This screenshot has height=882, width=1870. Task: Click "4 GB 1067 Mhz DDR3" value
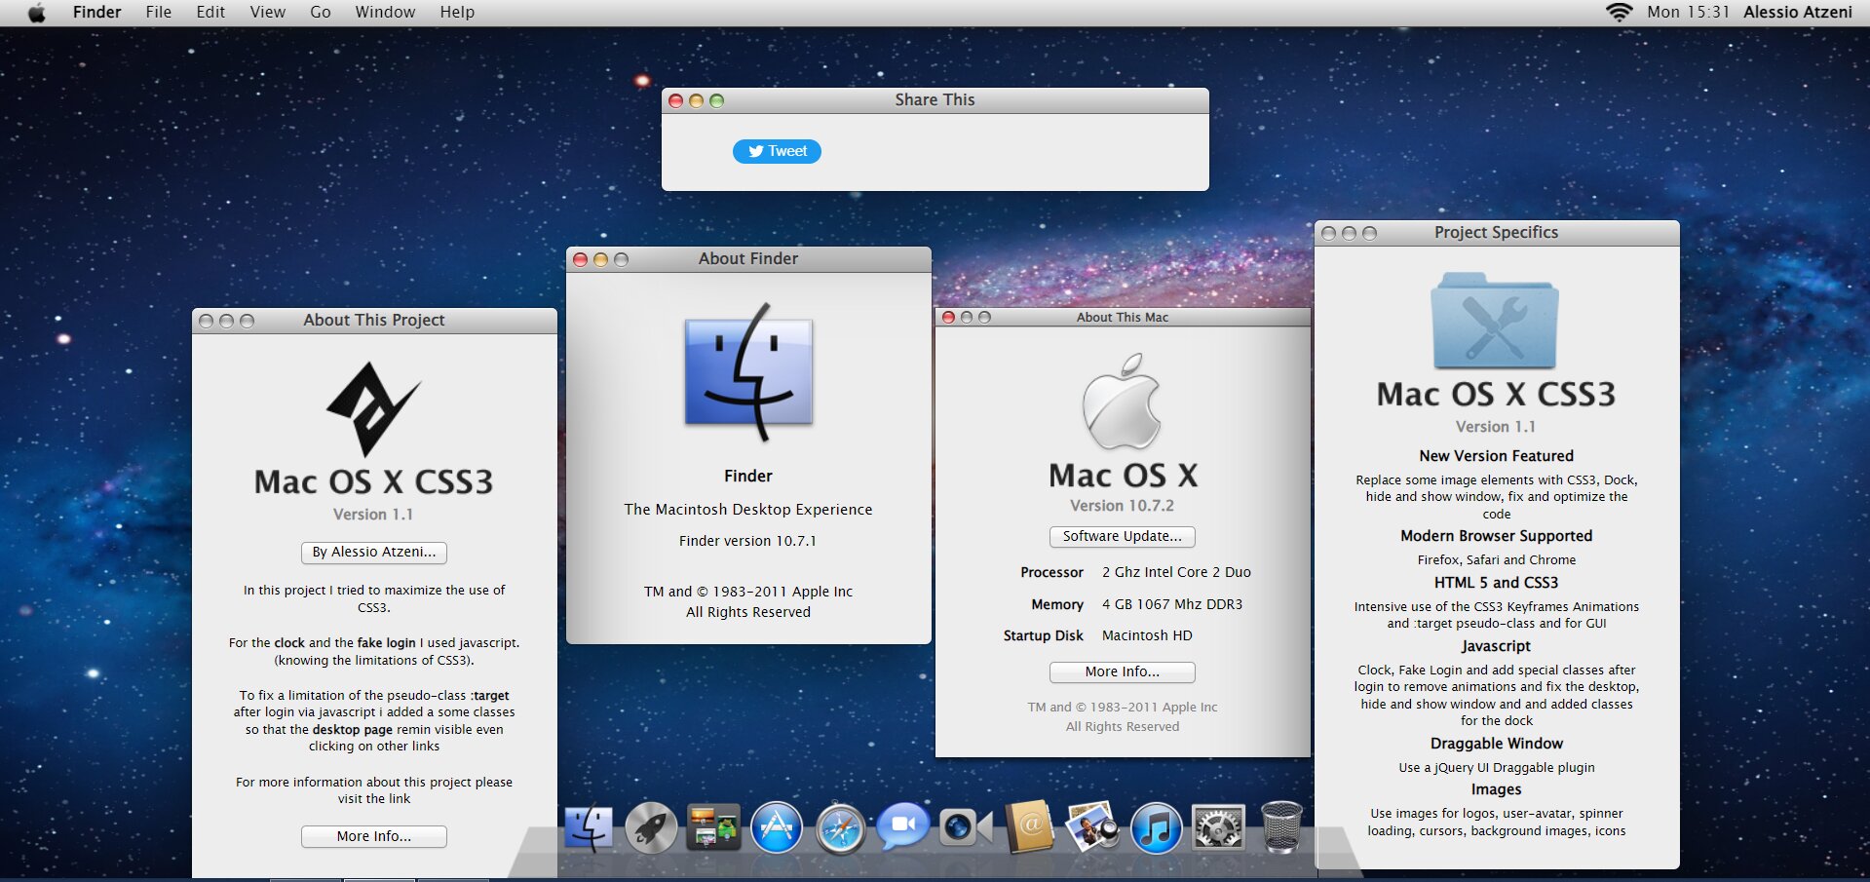pyautogui.click(x=1172, y=604)
